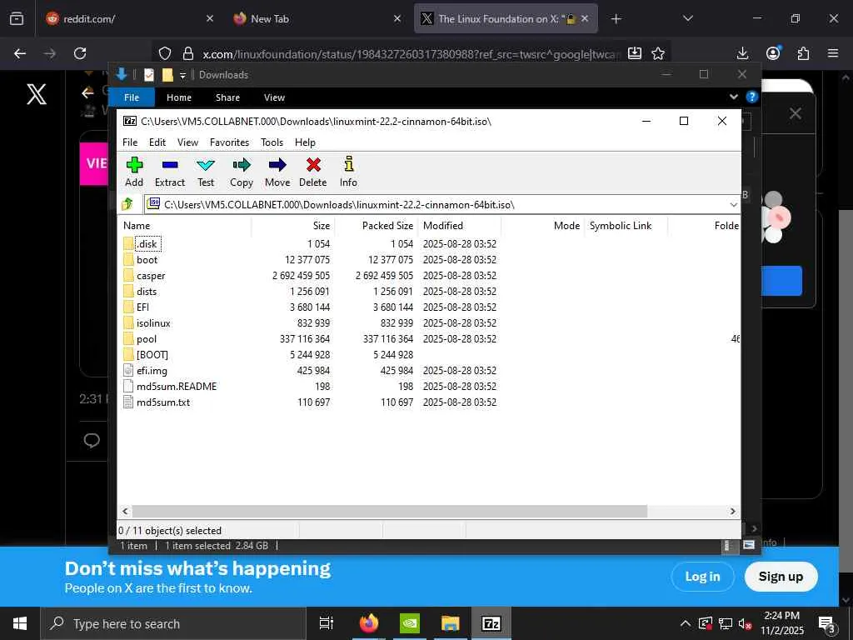This screenshot has width=853, height=640.
Task: Switch to the reddit.com browser tab
Action: tap(128, 18)
